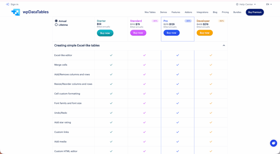Click Developer checkmark for Excel-like editor

click(x=211, y=55)
